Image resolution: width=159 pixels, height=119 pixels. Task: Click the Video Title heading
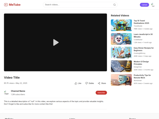click(x=12, y=78)
